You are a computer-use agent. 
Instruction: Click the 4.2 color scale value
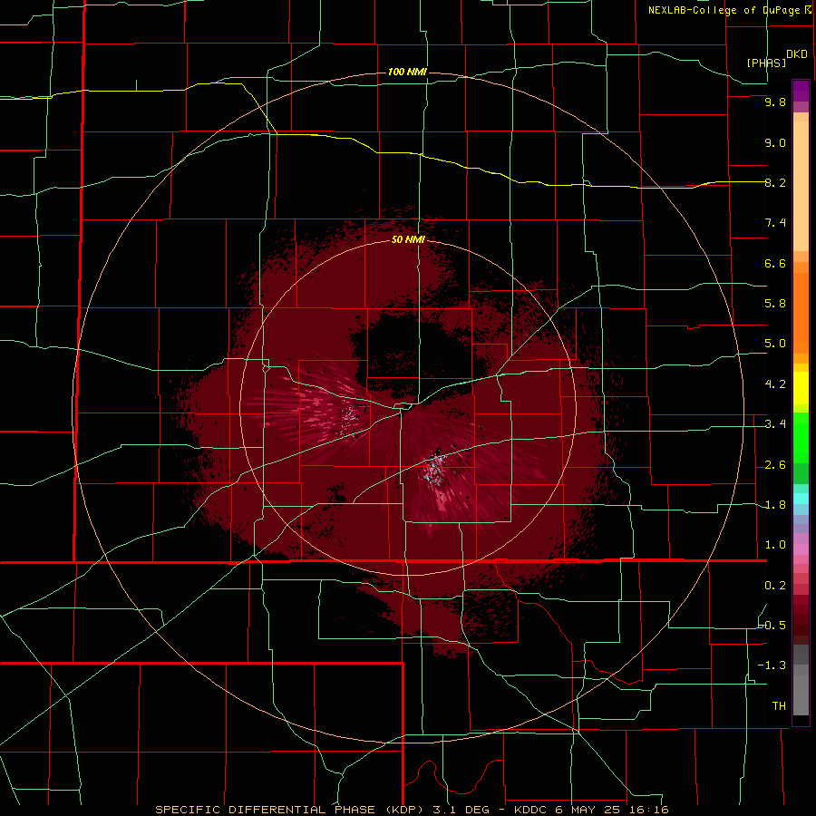pyautogui.click(x=775, y=384)
